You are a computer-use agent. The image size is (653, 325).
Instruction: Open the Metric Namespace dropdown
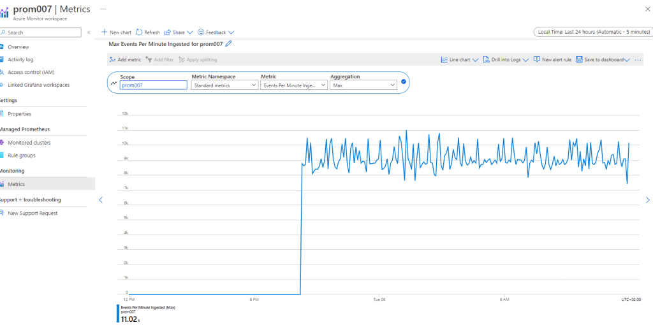click(224, 85)
